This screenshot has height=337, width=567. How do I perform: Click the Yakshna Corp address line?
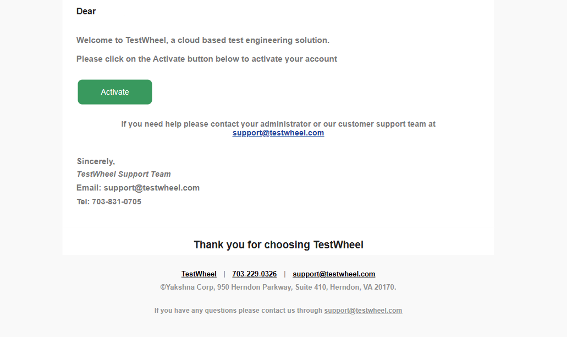pyautogui.click(x=278, y=287)
